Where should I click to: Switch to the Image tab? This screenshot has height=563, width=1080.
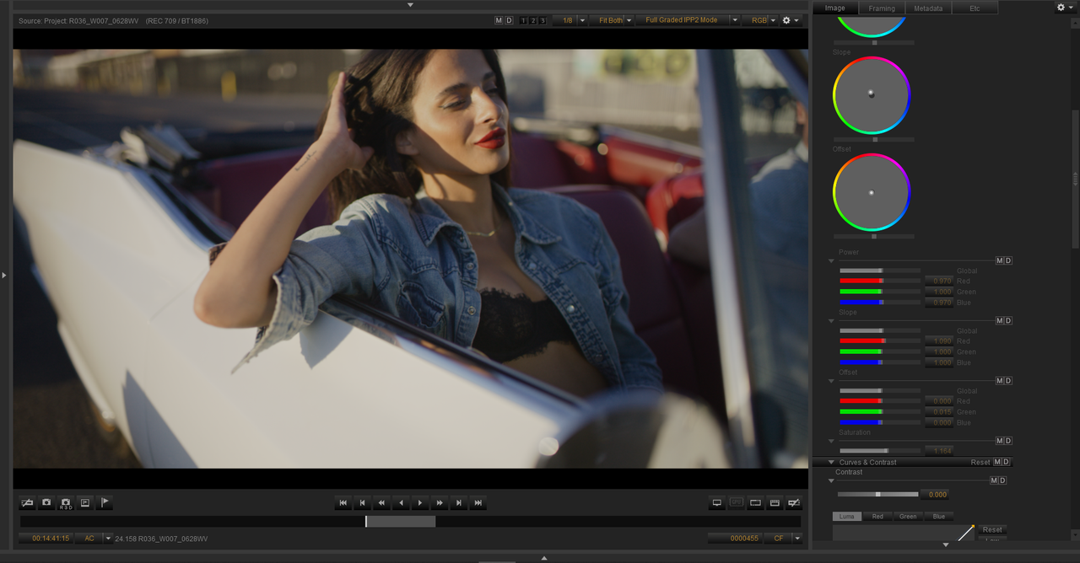point(834,8)
